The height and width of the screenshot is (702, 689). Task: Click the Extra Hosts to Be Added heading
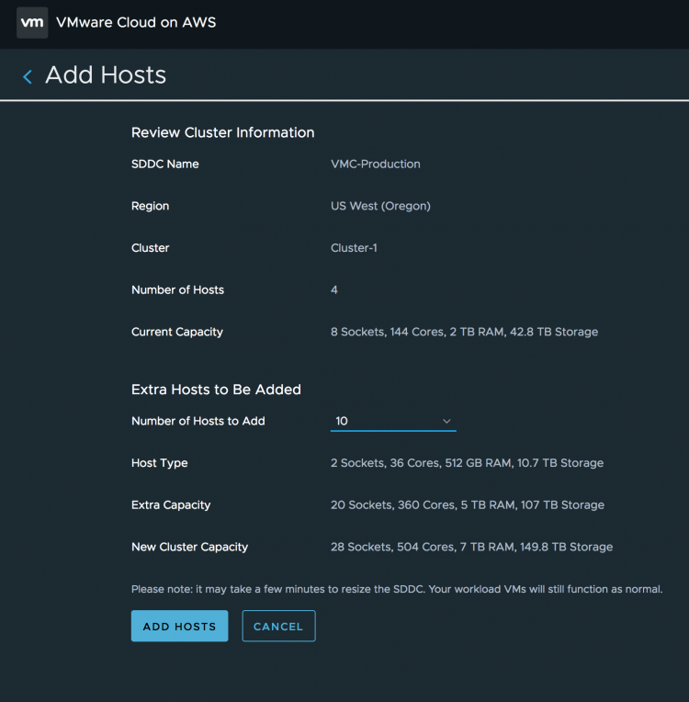tap(216, 390)
